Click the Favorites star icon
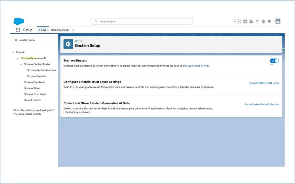This screenshot has height=184, width=295. 235,21
